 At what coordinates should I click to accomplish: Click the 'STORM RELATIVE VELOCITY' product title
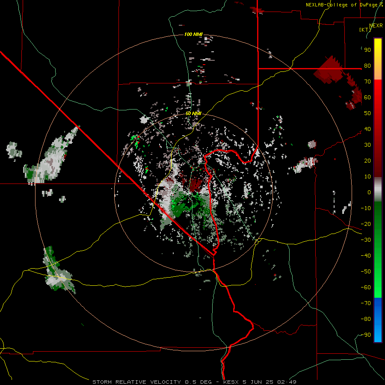(136, 382)
